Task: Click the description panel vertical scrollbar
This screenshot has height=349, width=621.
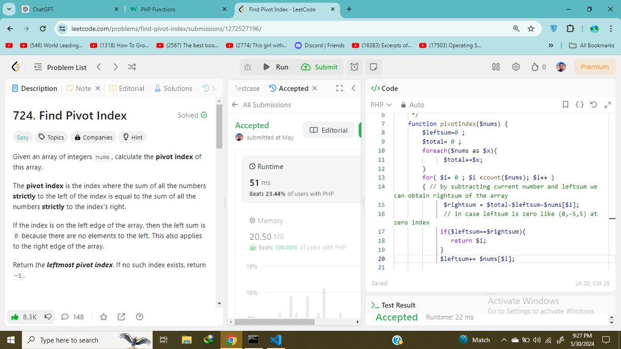Action: coord(219,127)
